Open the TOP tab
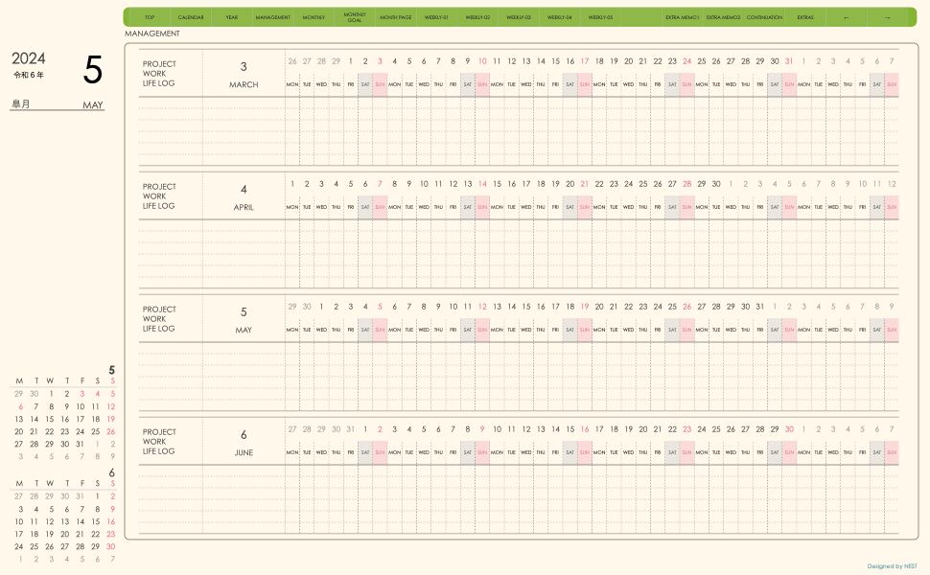The width and height of the screenshot is (930, 575). pyautogui.click(x=150, y=17)
